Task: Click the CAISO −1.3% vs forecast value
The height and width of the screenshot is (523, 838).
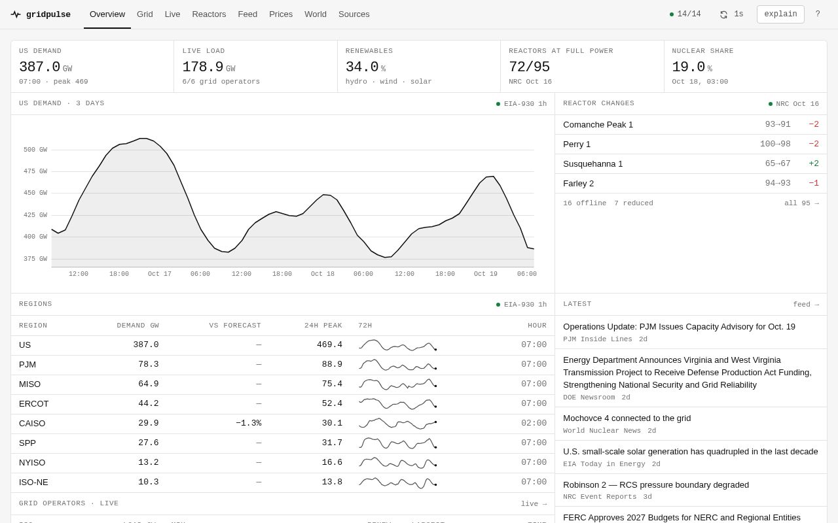Action: point(249,424)
